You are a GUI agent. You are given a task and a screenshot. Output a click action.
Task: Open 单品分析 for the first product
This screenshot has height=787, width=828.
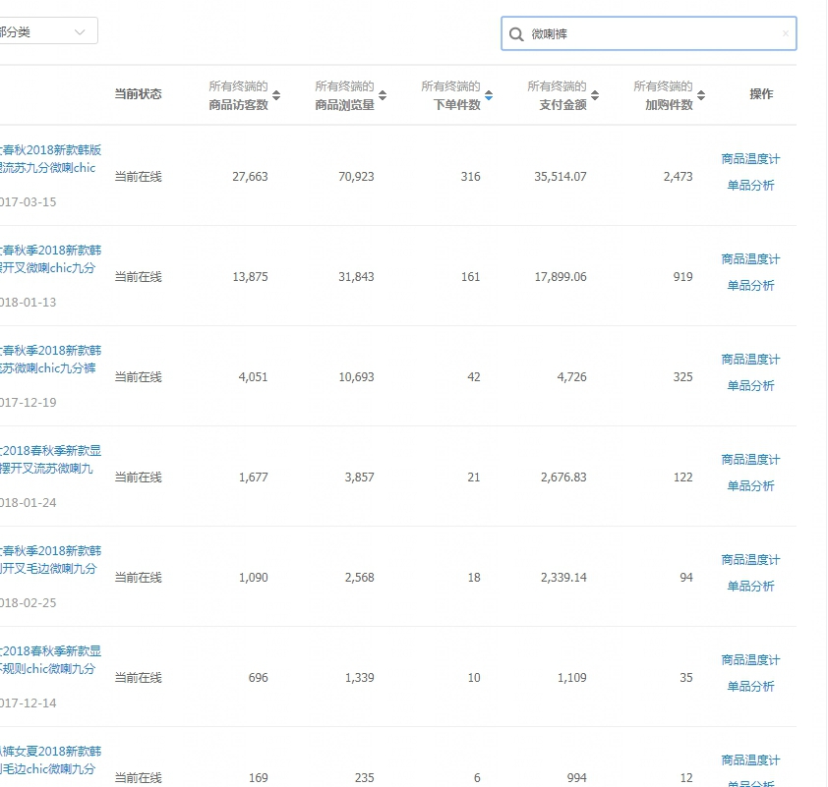tap(750, 186)
